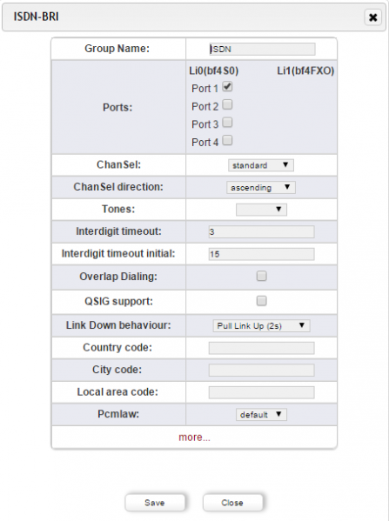389x521 pixels.
Task: Close the ISDN-BRI dialog with X icon
Action: click(x=372, y=17)
